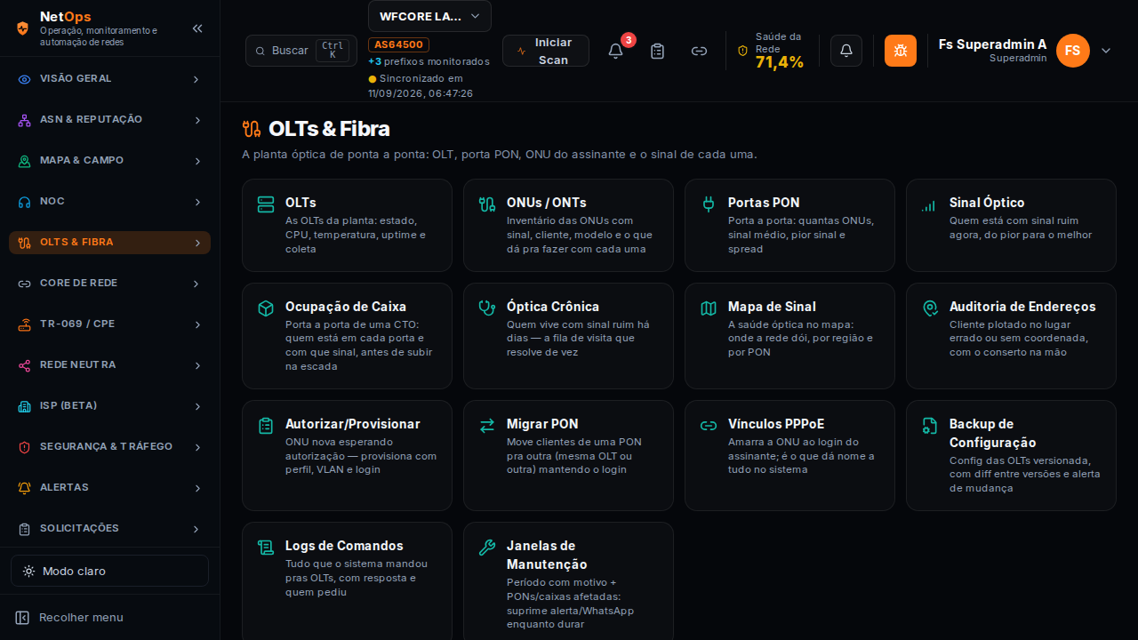Click Iniciar Scan button
1138x640 pixels.
(546, 51)
